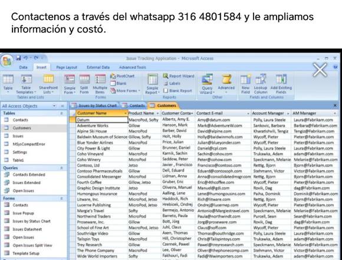Open MSysCompactError table
The height and width of the screenshot is (260, 342).
coord(29,144)
